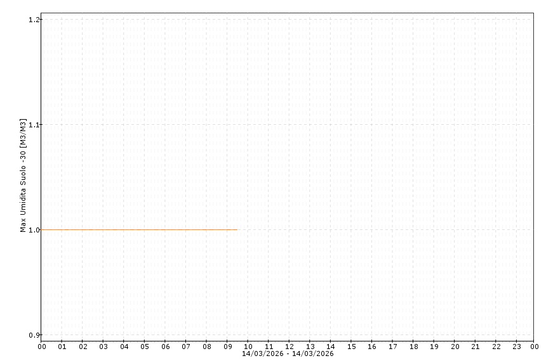Click hour 12 on the x-axis
546x363 pixels.
point(290,347)
